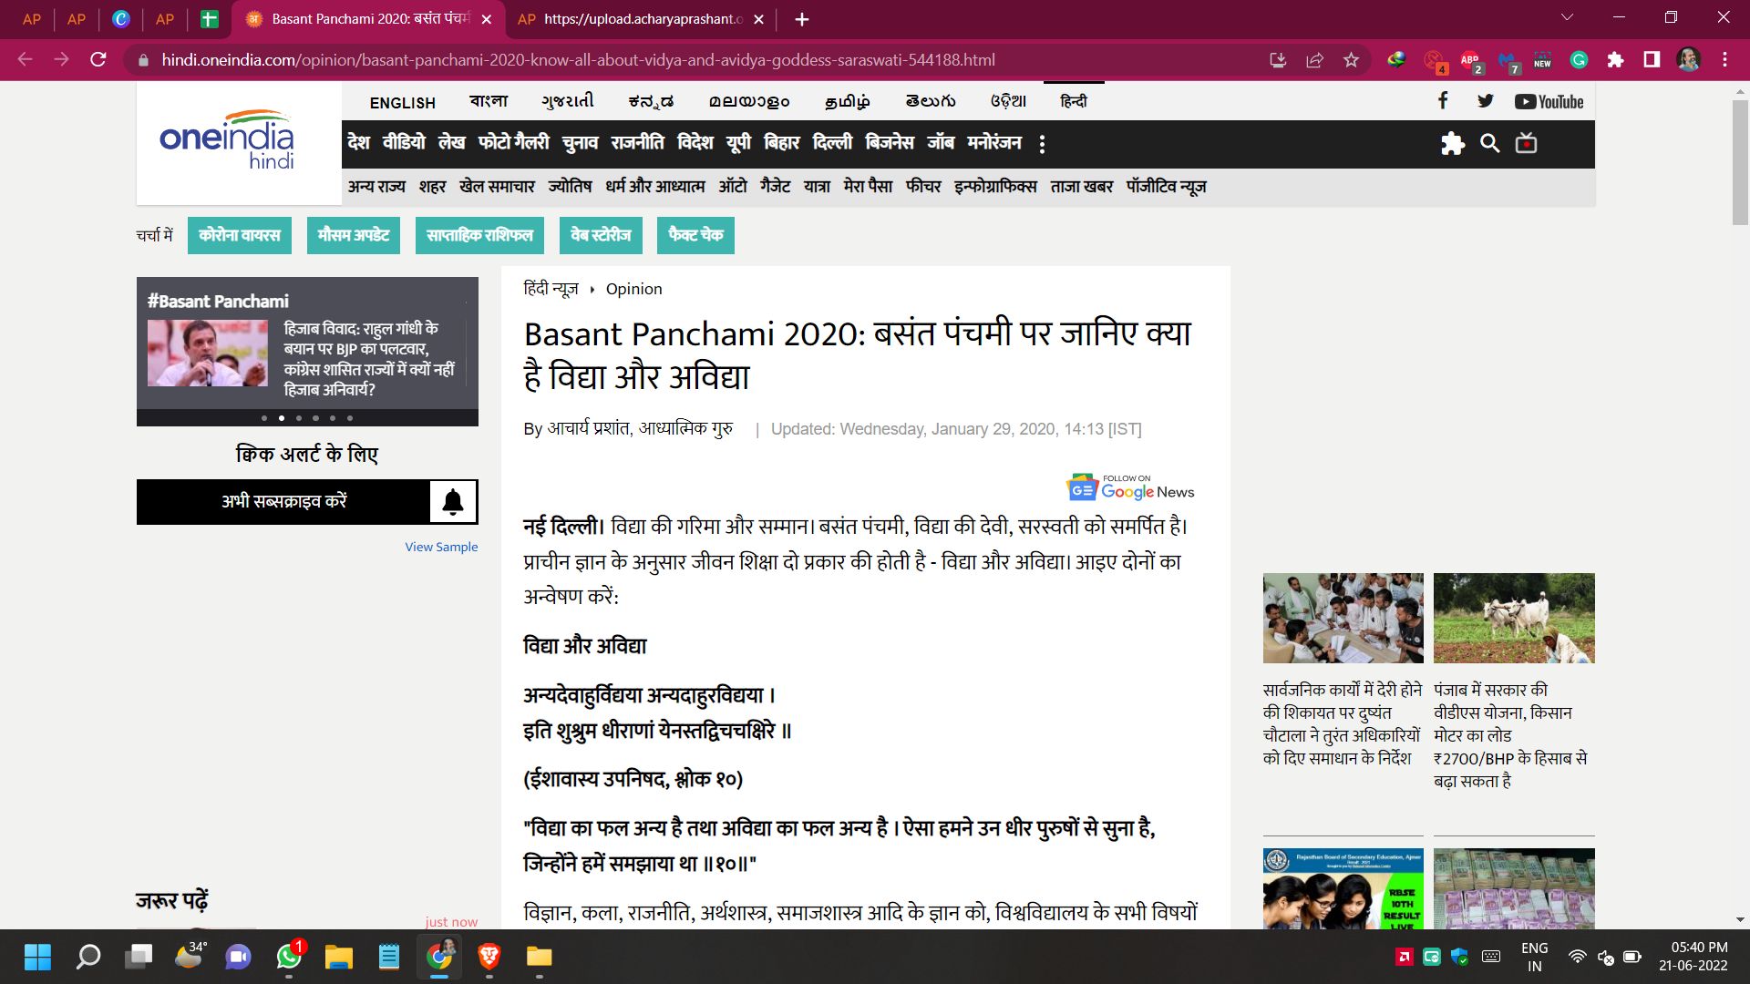Open Chrome's three-dot options menu
Screen dimensions: 1750x984
tap(1724, 60)
